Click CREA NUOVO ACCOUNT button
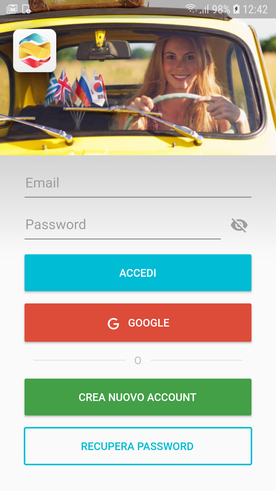The width and height of the screenshot is (276, 491). tap(138, 397)
